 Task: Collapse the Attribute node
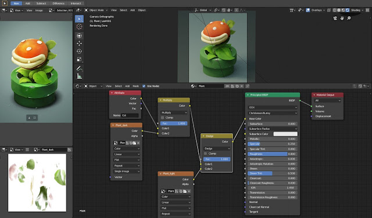pyautogui.click(x=112, y=93)
